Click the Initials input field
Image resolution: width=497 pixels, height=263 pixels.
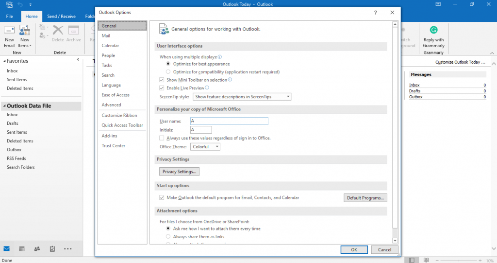(201, 130)
